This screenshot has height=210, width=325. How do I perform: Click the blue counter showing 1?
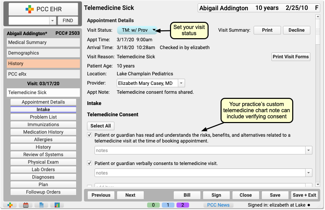pos(168,205)
